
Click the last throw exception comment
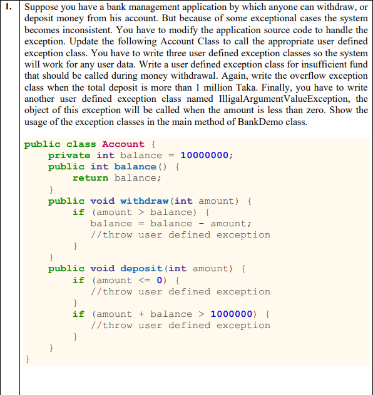(180, 325)
